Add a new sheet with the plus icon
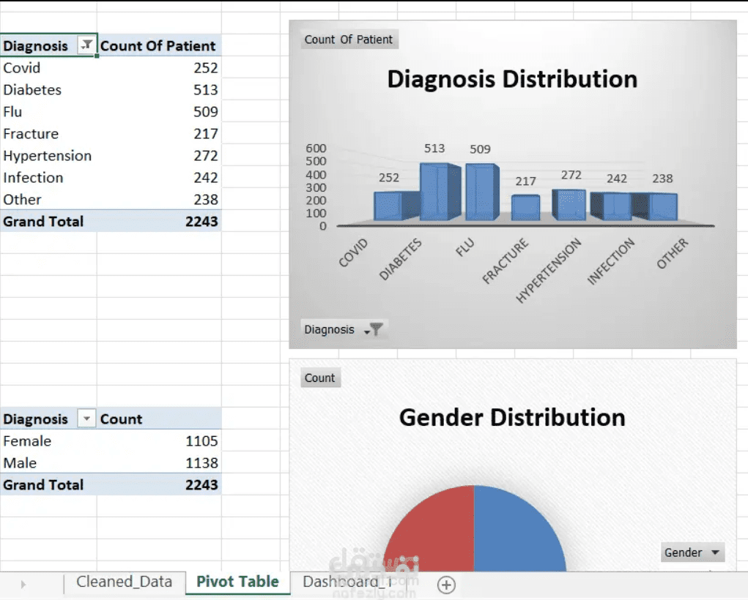The image size is (748, 600). (x=446, y=585)
